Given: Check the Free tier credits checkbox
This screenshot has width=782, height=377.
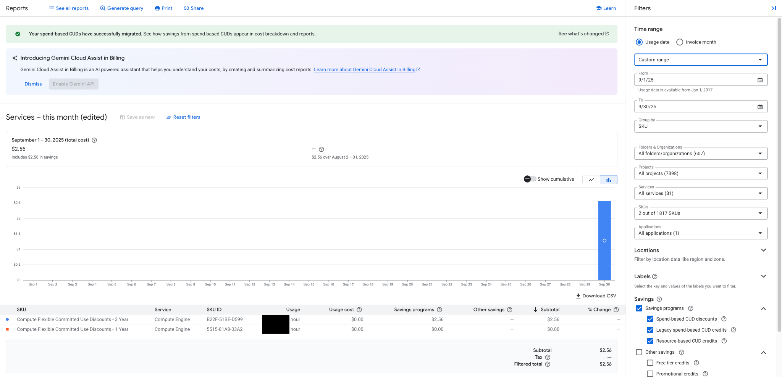Looking at the screenshot, I should click(650, 363).
